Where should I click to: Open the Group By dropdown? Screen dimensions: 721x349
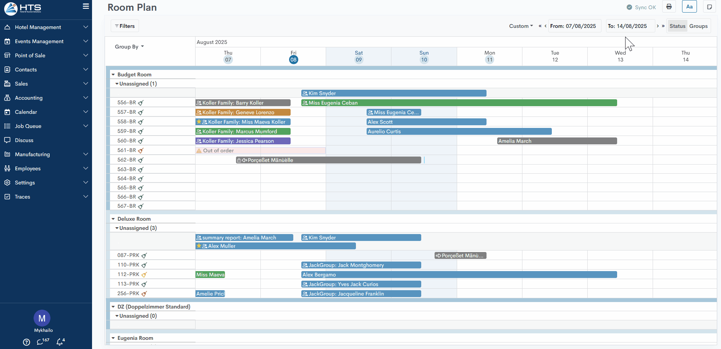coord(129,47)
